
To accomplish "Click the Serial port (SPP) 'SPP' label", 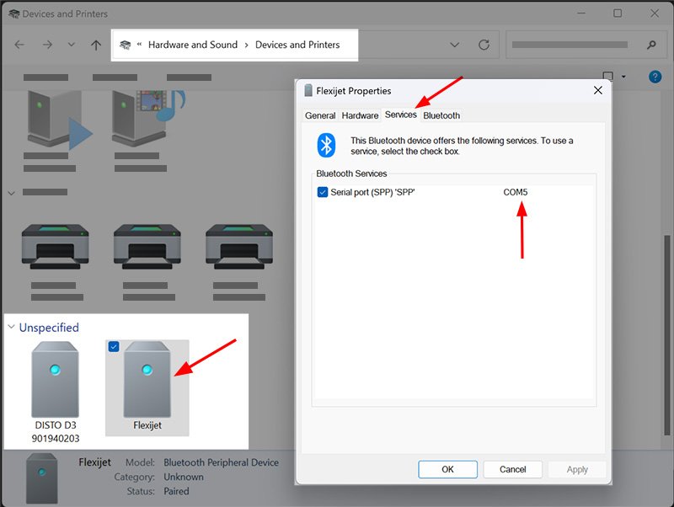I will [372, 192].
